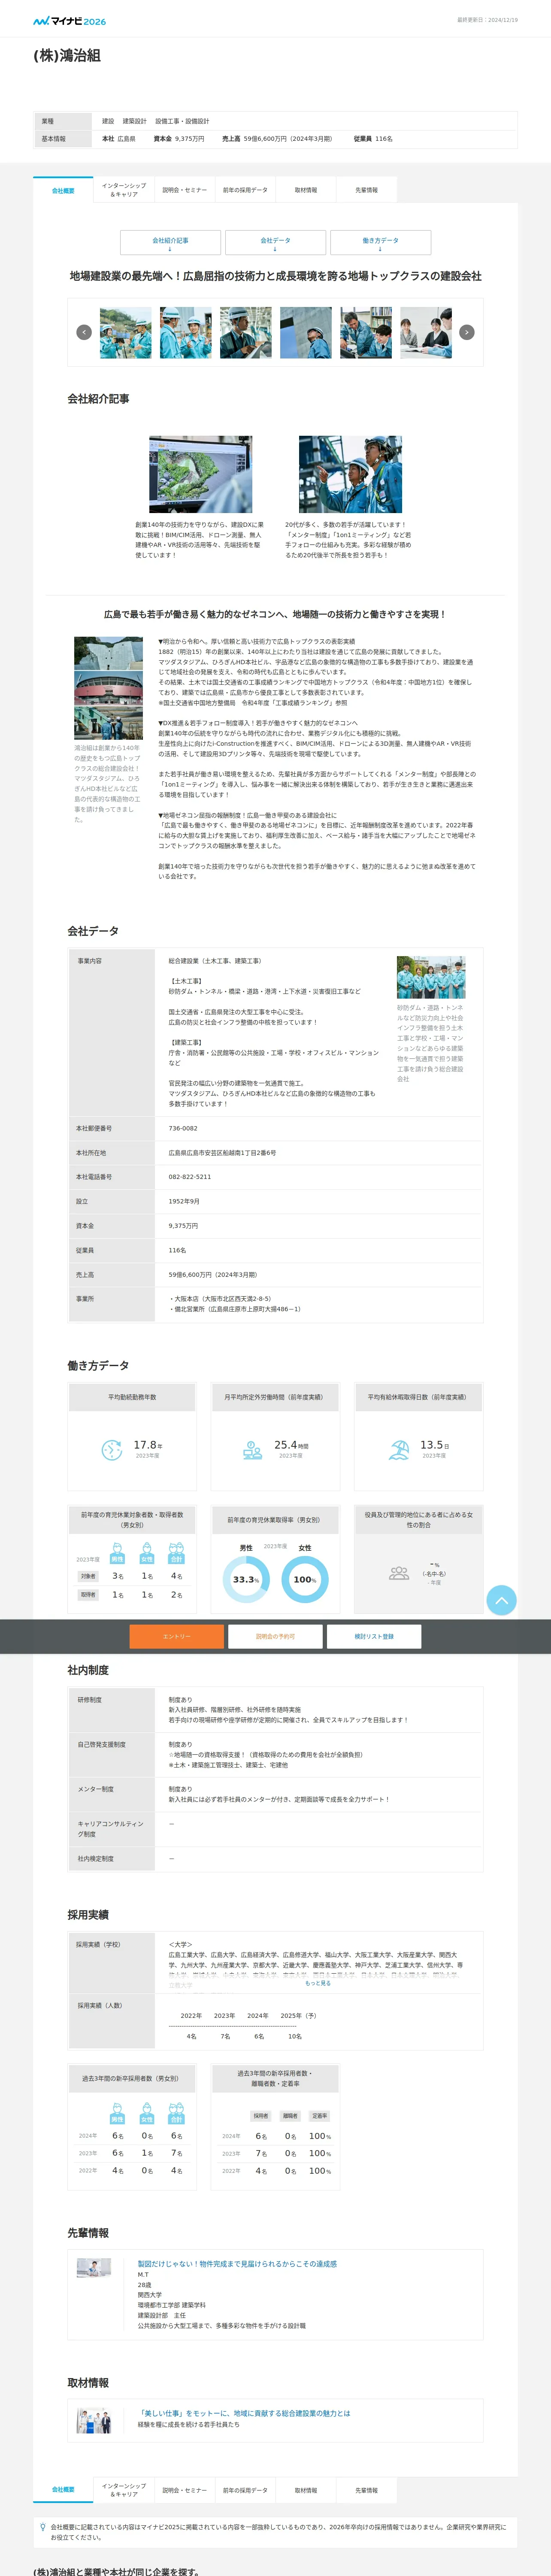Open the 先輩情報 top tab
This screenshot has height=2576, width=551.
[x=366, y=190]
